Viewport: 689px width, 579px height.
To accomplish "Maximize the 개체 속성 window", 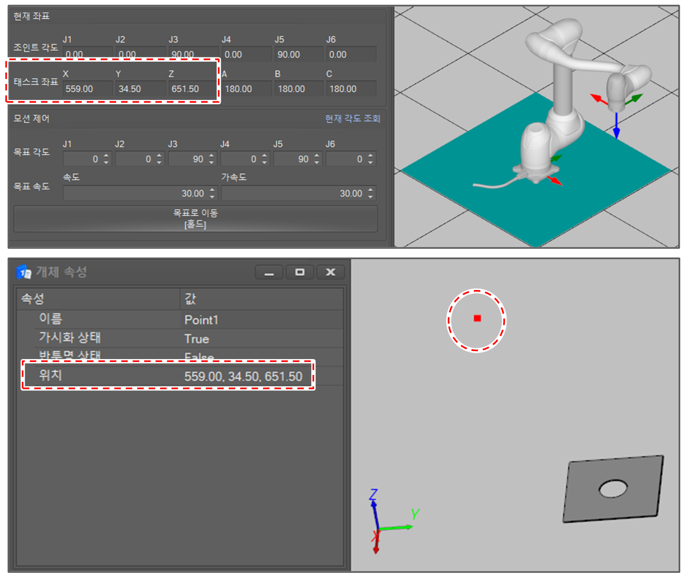I will [300, 272].
